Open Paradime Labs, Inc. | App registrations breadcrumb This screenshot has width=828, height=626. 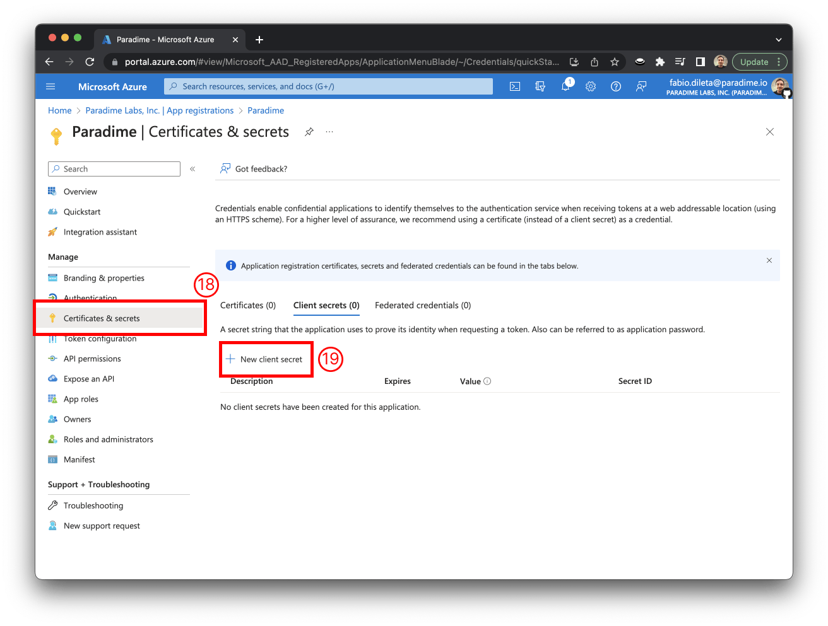tap(160, 110)
